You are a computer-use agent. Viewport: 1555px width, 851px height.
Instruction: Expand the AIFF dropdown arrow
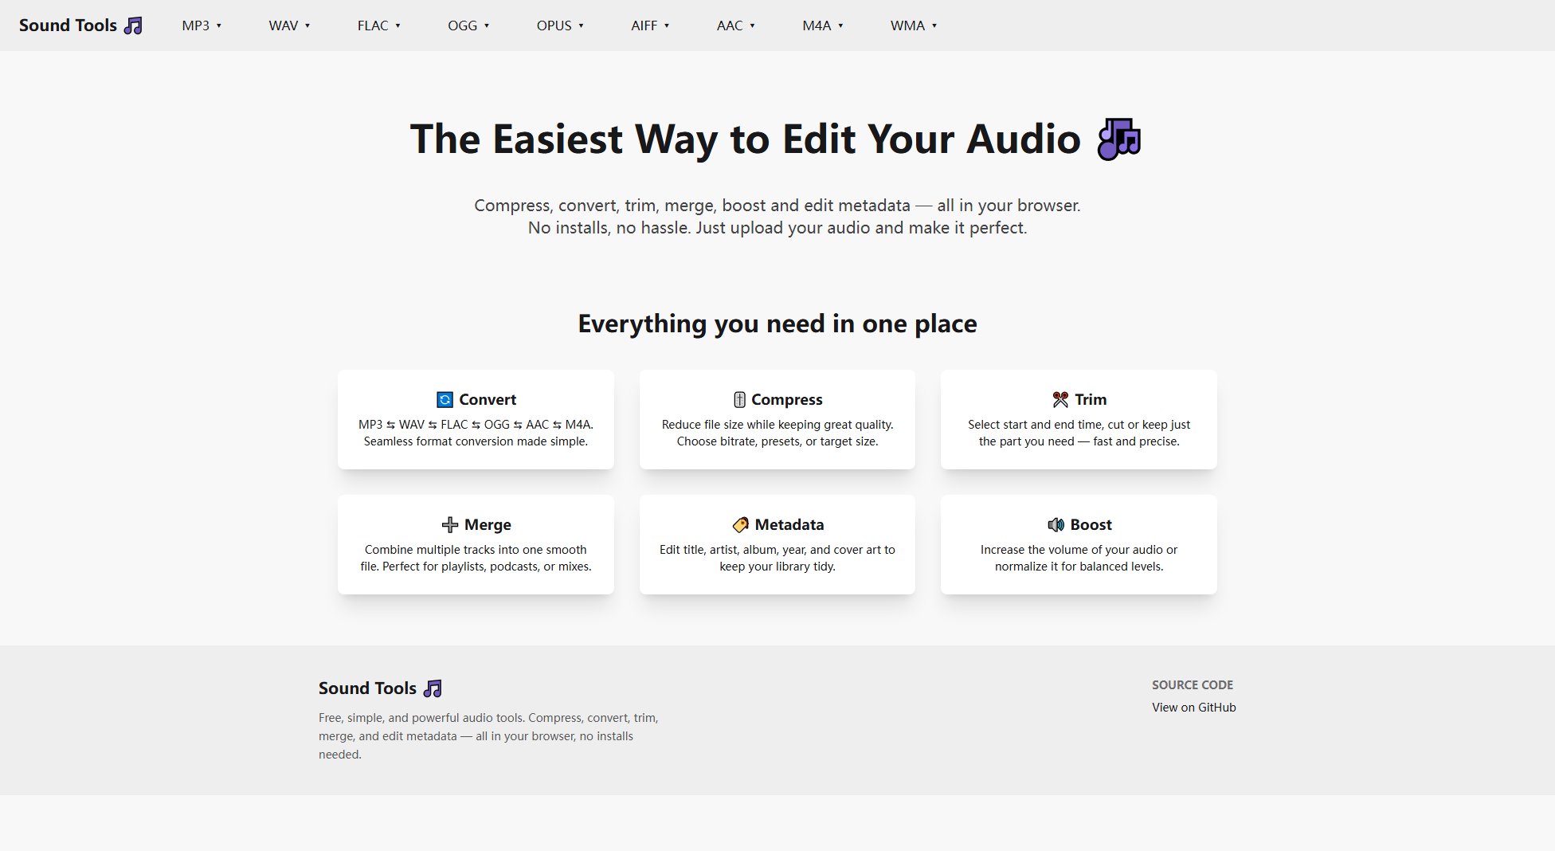tap(667, 25)
